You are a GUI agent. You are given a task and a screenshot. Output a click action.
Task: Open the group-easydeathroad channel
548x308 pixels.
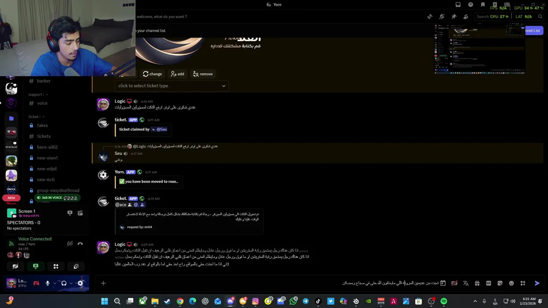pos(58,190)
